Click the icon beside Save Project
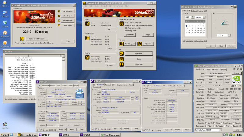The image size is (244, 137). pos(59,16)
